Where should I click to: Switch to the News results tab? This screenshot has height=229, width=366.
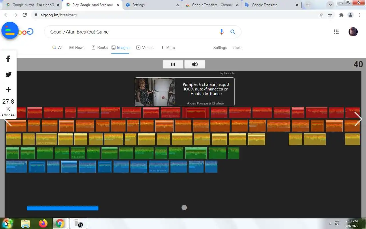click(x=77, y=48)
